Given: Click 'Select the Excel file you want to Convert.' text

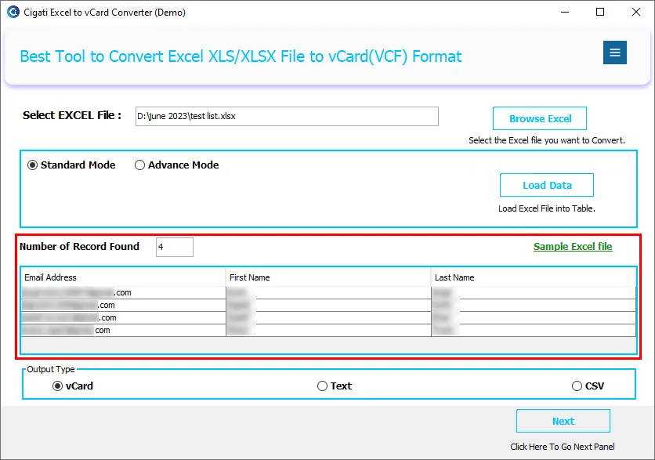Looking at the screenshot, I should click(x=547, y=140).
